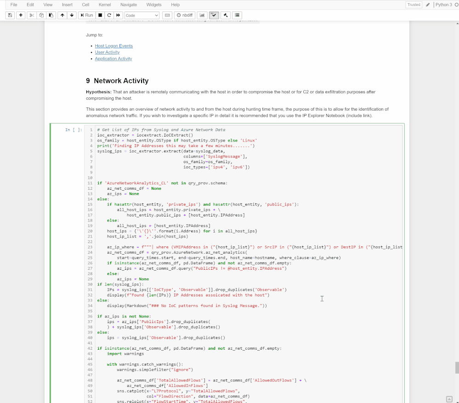Click the vertical scrollbar thumb at right
Image resolution: width=459 pixels, height=403 pixels.
pos(457,368)
